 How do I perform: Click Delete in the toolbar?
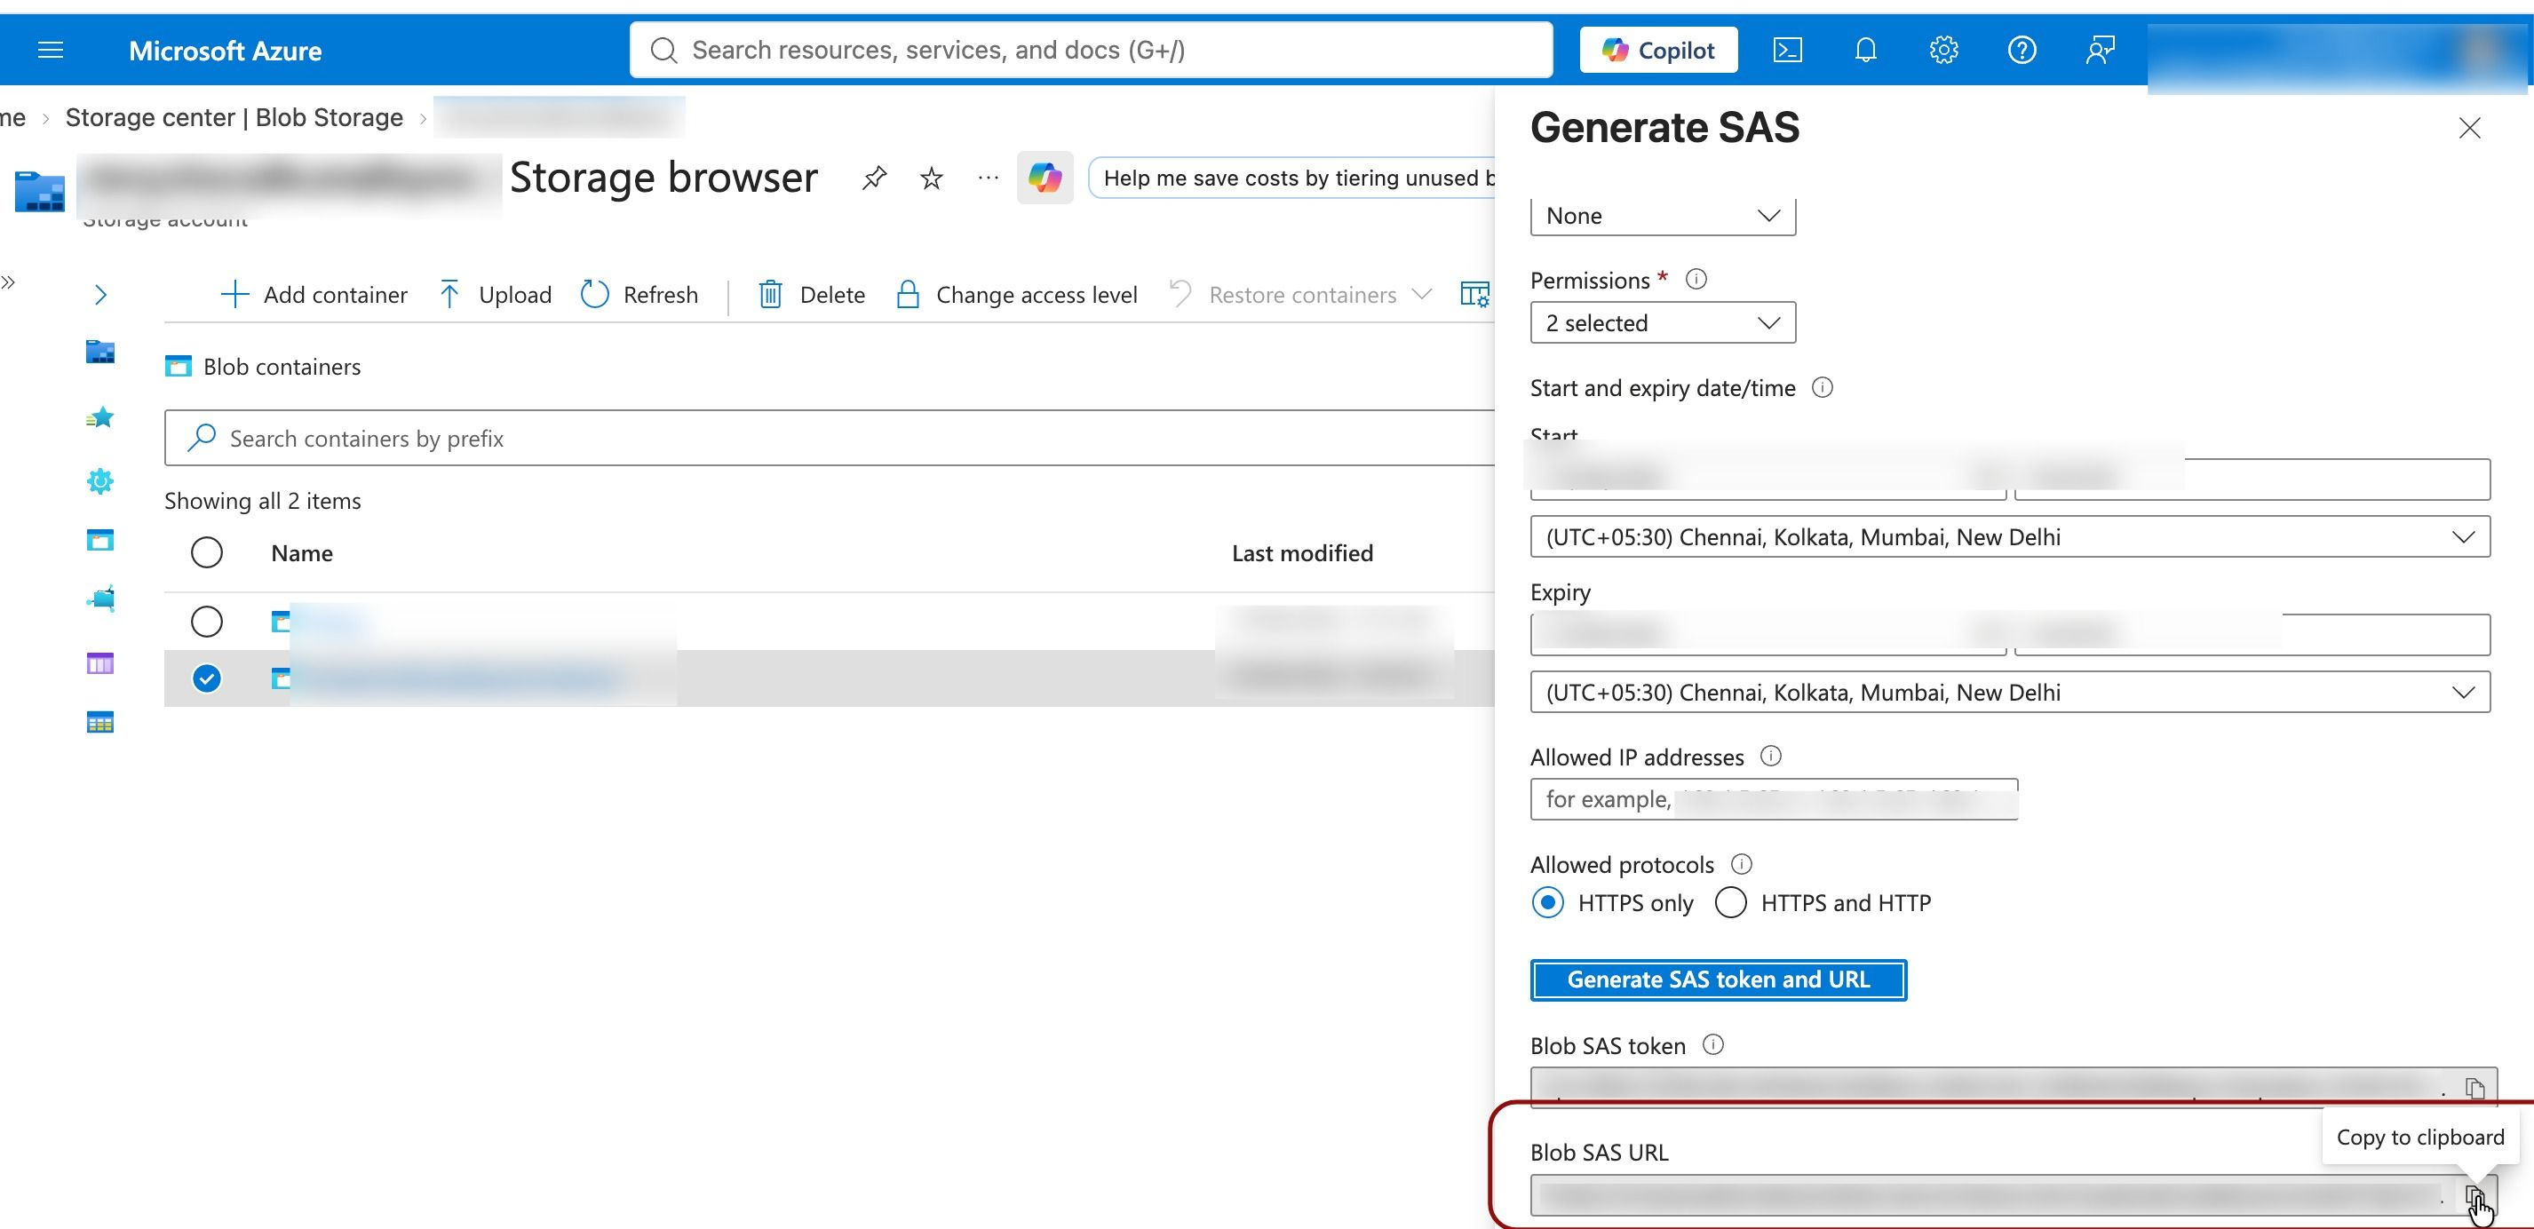pos(812,294)
